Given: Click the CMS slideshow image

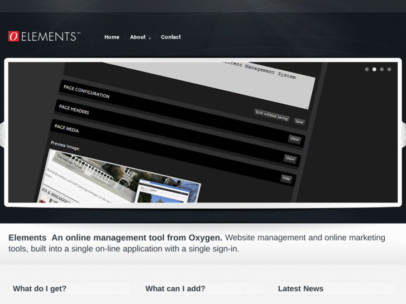Looking at the screenshot, I should 203,132.
